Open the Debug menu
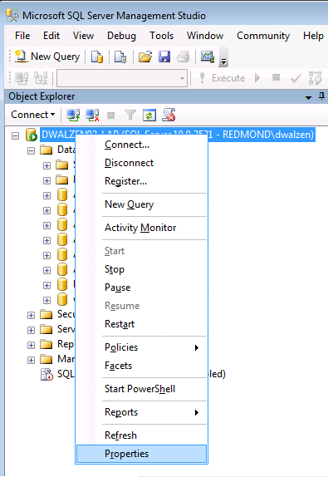328x477 pixels. (121, 36)
